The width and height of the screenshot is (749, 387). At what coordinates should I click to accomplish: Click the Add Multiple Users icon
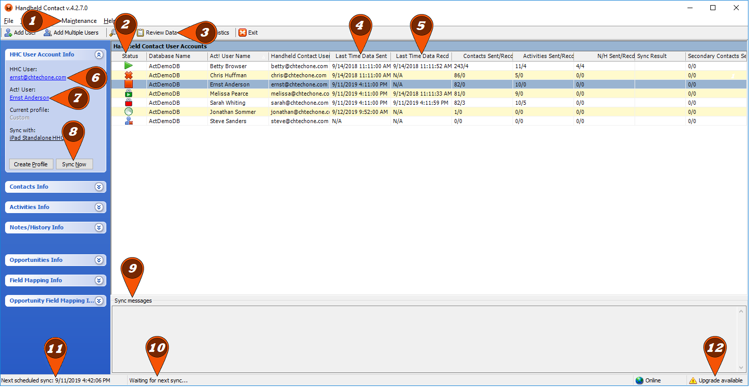48,33
